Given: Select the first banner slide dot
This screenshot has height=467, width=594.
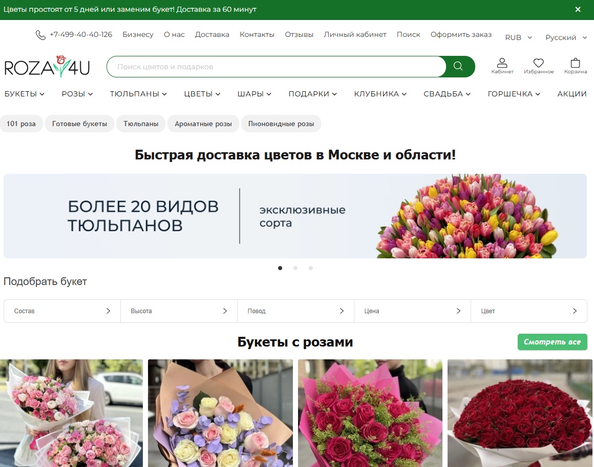Looking at the screenshot, I should (x=280, y=268).
